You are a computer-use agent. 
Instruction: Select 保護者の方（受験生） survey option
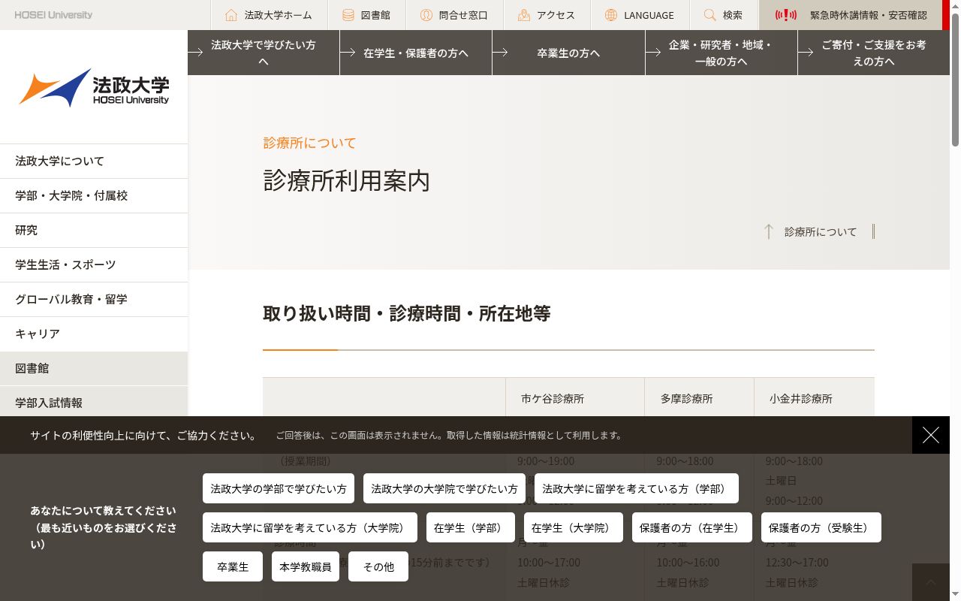tap(821, 527)
